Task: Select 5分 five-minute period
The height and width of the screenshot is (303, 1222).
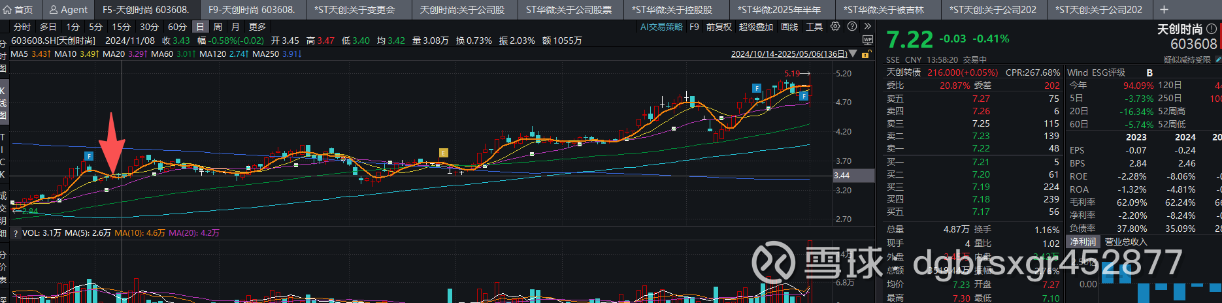Action: coord(96,27)
